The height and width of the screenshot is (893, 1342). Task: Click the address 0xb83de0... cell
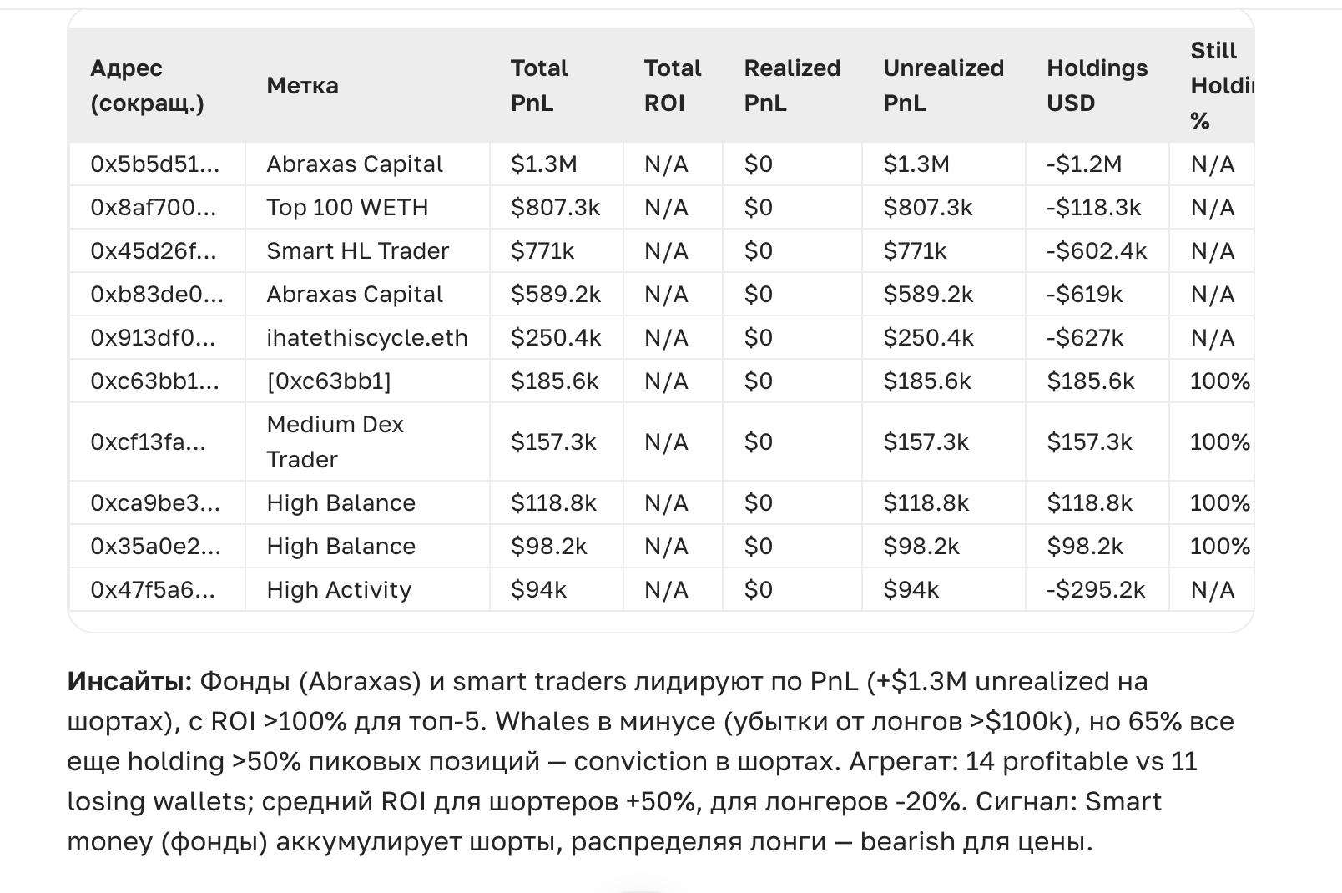[157, 295]
